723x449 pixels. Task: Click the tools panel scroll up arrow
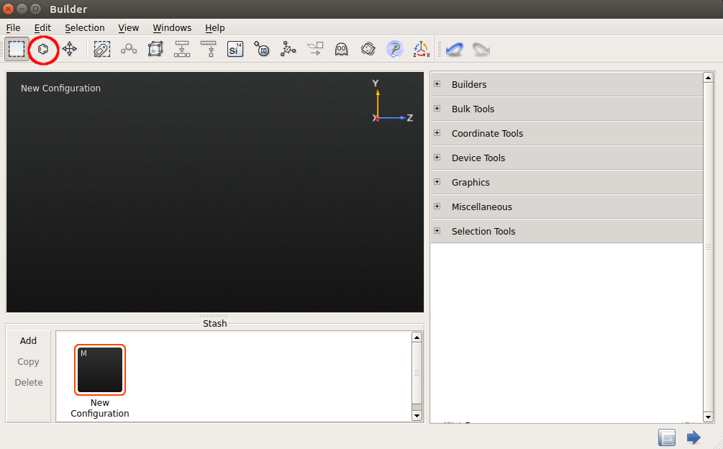(708, 78)
